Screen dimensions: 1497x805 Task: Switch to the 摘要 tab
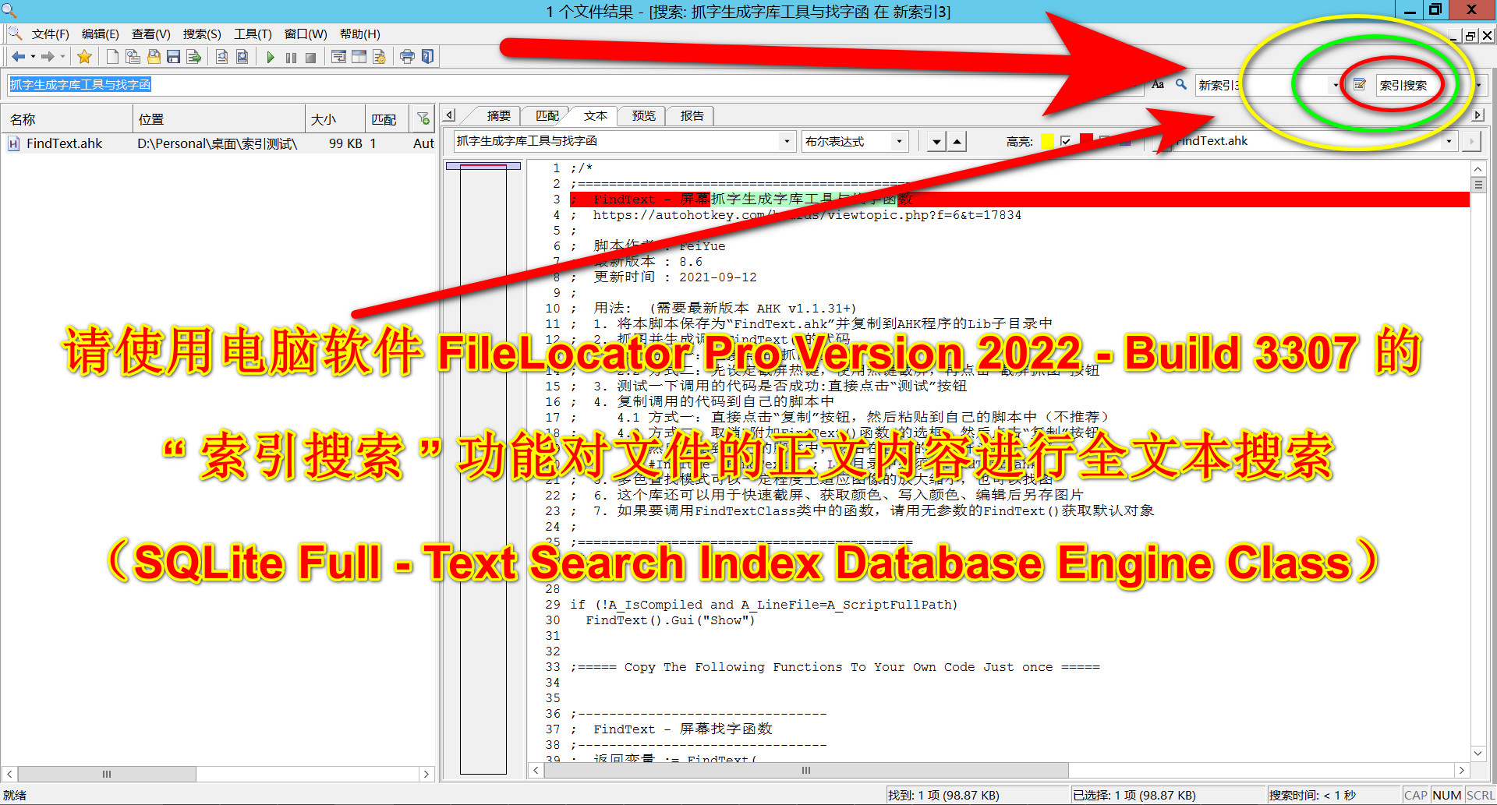pyautogui.click(x=498, y=116)
